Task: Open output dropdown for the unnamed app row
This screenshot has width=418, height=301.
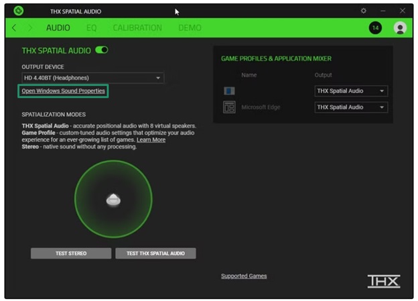Action: pos(351,91)
